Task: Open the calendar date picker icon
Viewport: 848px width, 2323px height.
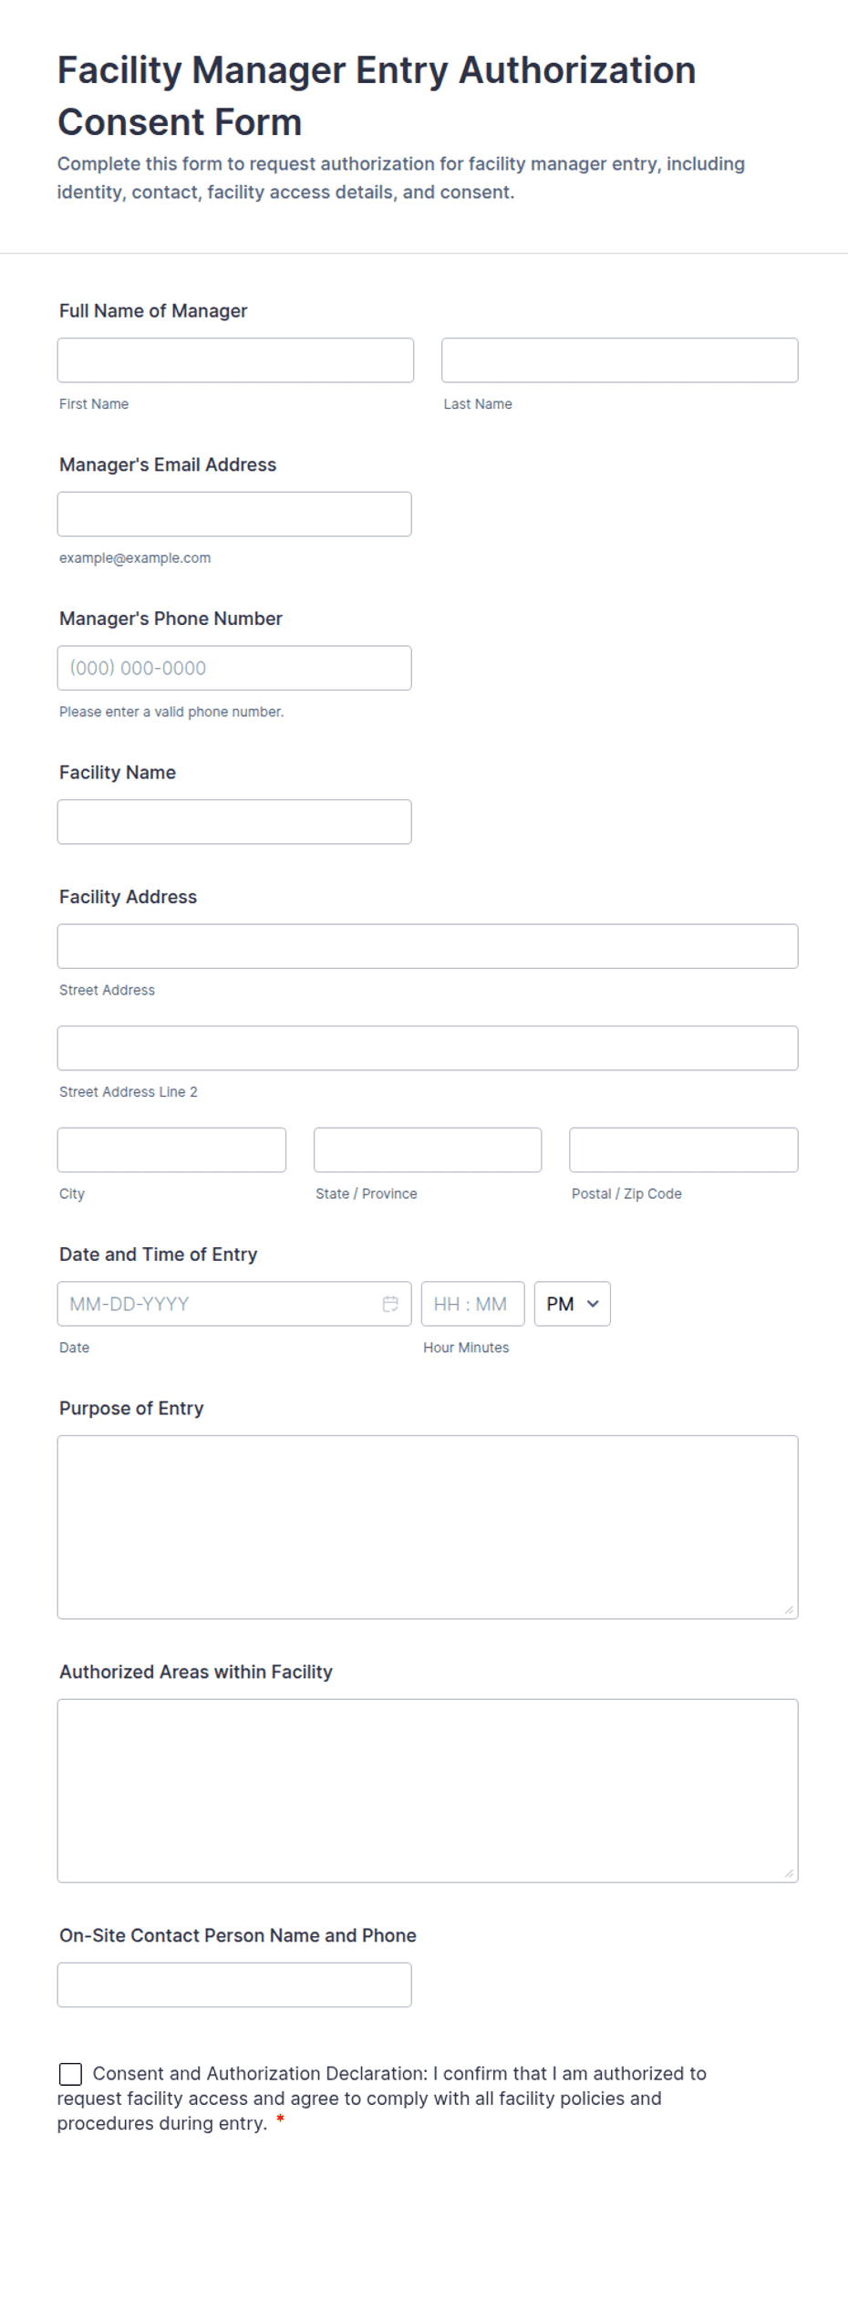Action: tap(390, 1304)
